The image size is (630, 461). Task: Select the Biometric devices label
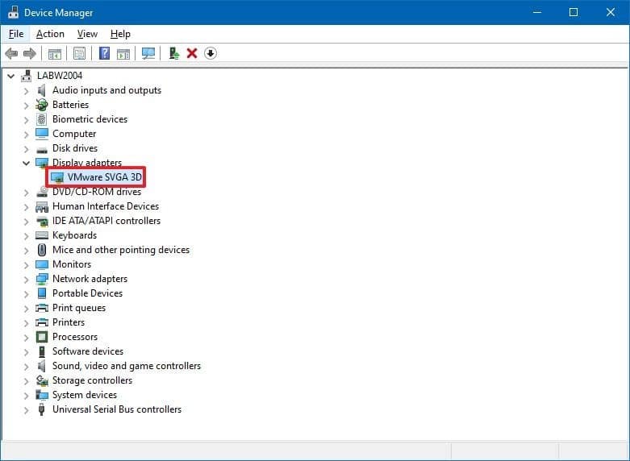coord(90,119)
